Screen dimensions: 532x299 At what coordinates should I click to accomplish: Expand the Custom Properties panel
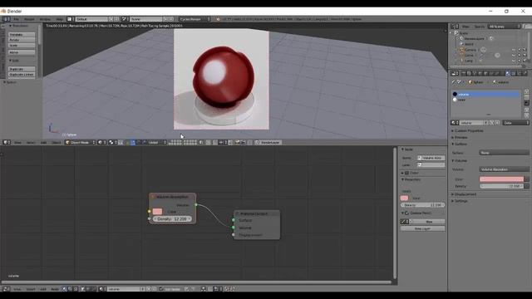click(x=467, y=130)
